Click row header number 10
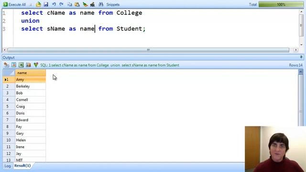306x172 pixels. click(x=9, y=140)
